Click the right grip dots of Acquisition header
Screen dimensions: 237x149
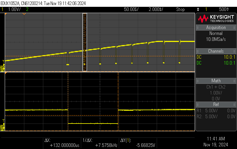[234, 28]
